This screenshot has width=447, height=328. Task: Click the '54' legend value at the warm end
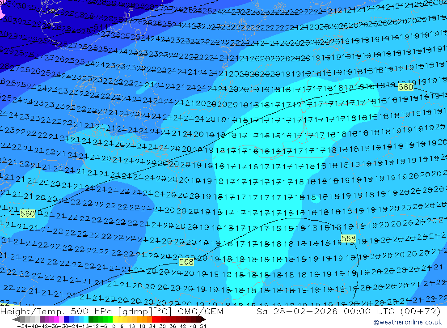(x=203, y=326)
